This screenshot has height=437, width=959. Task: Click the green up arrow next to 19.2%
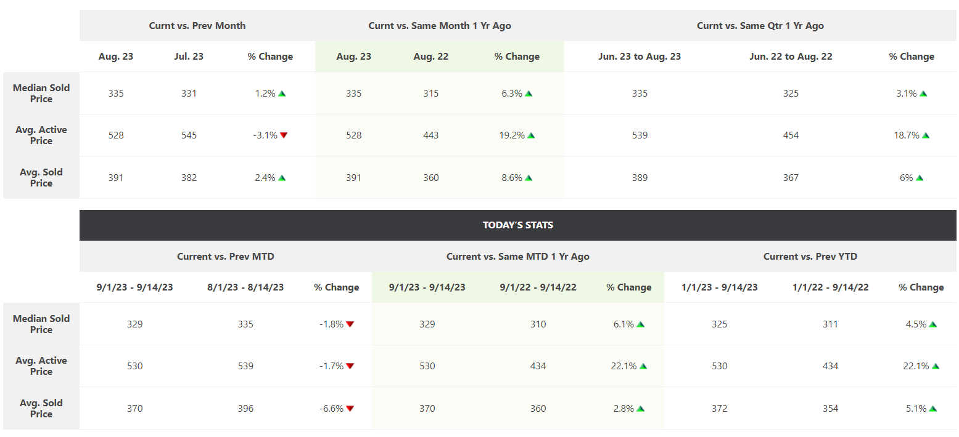click(531, 135)
